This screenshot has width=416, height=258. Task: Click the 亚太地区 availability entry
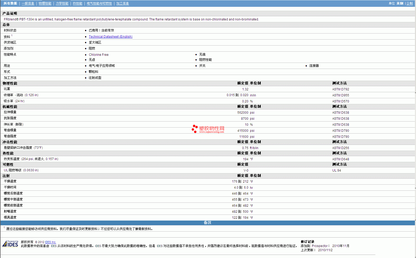click(95, 42)
